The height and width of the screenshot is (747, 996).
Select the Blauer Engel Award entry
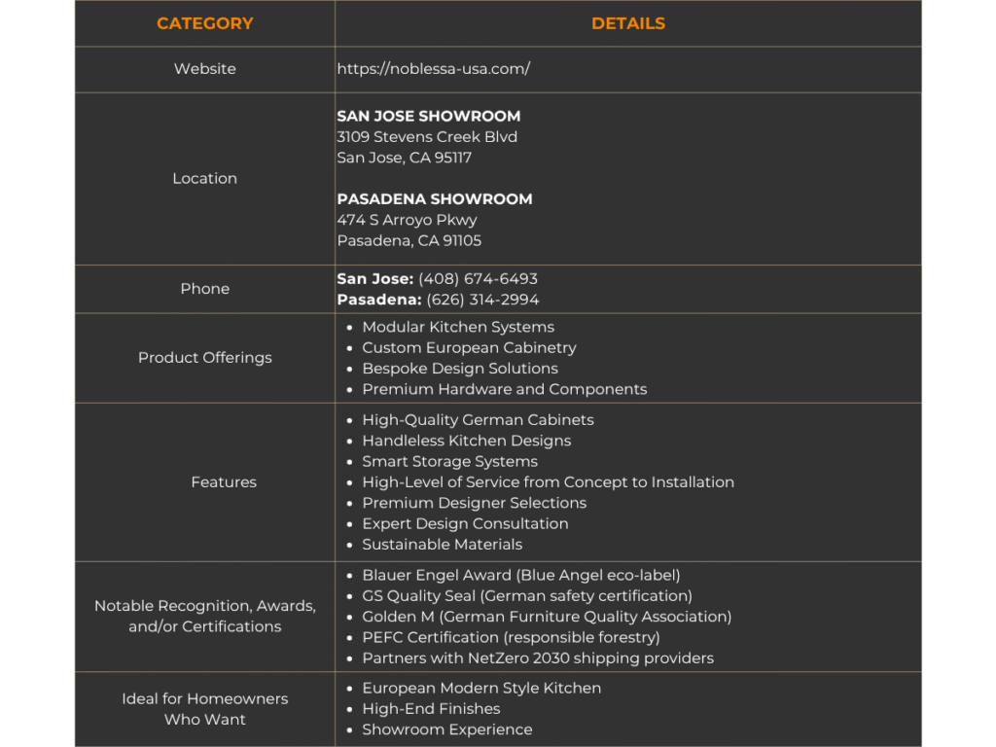pyautogui.click(x=520, y=575)
